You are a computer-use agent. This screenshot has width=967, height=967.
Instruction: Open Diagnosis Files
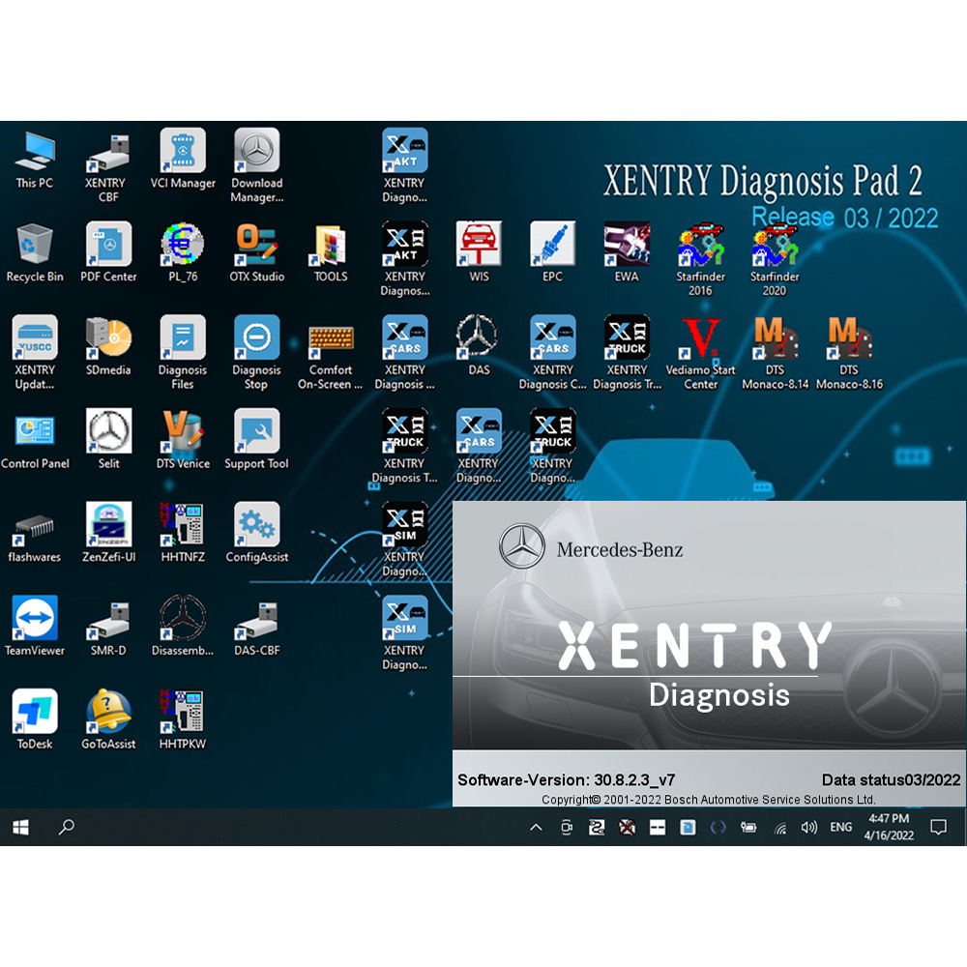click(x=183, y=352)
